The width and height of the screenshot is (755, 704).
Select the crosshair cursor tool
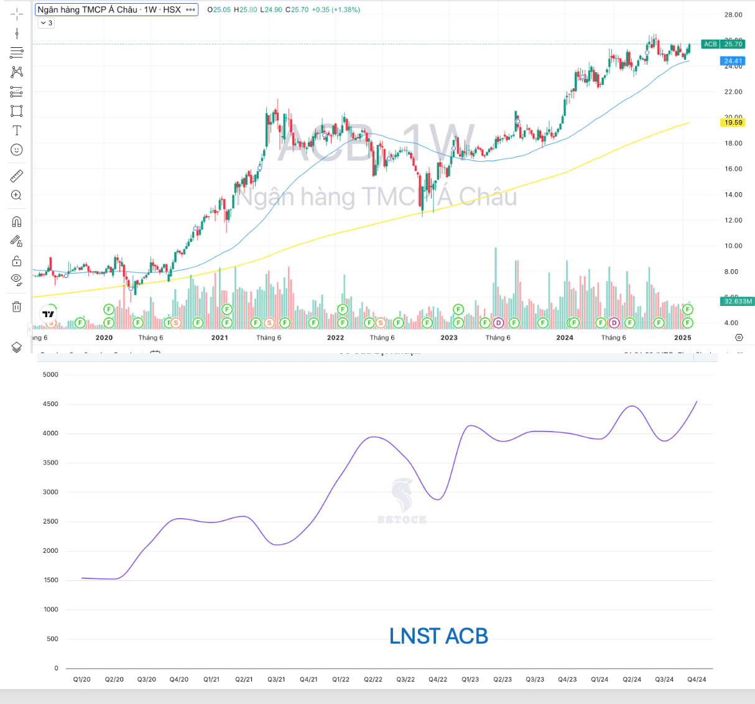(x=17, y=13)
